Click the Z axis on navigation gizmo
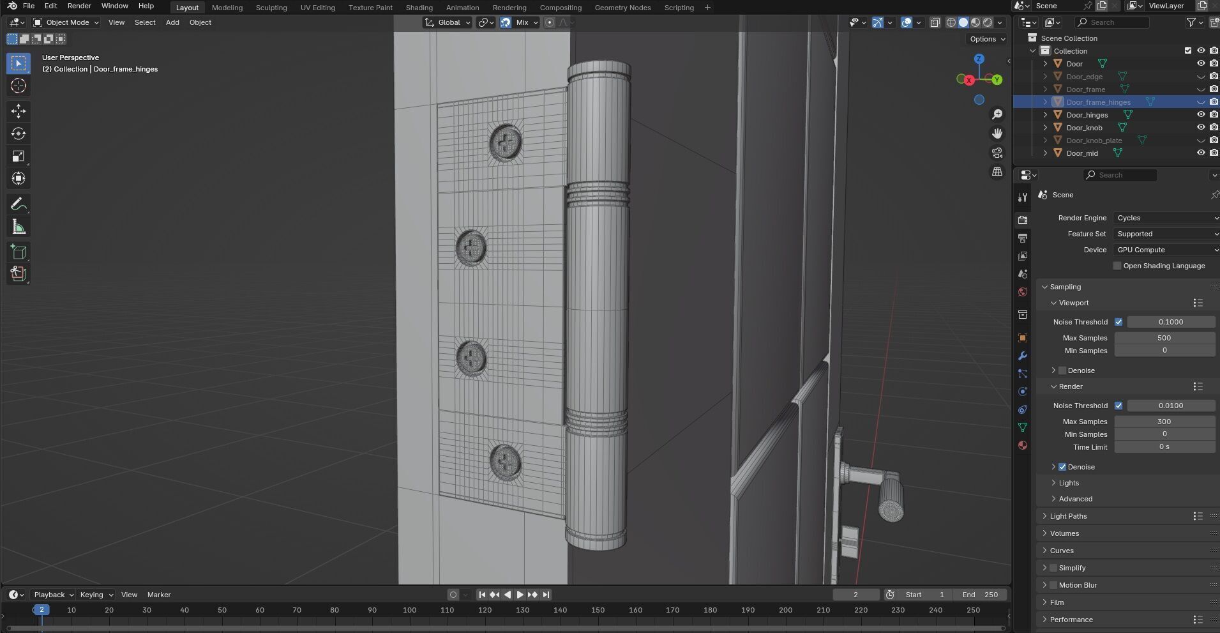This screenshot has width=1220, height=633. tap(979, 59)
